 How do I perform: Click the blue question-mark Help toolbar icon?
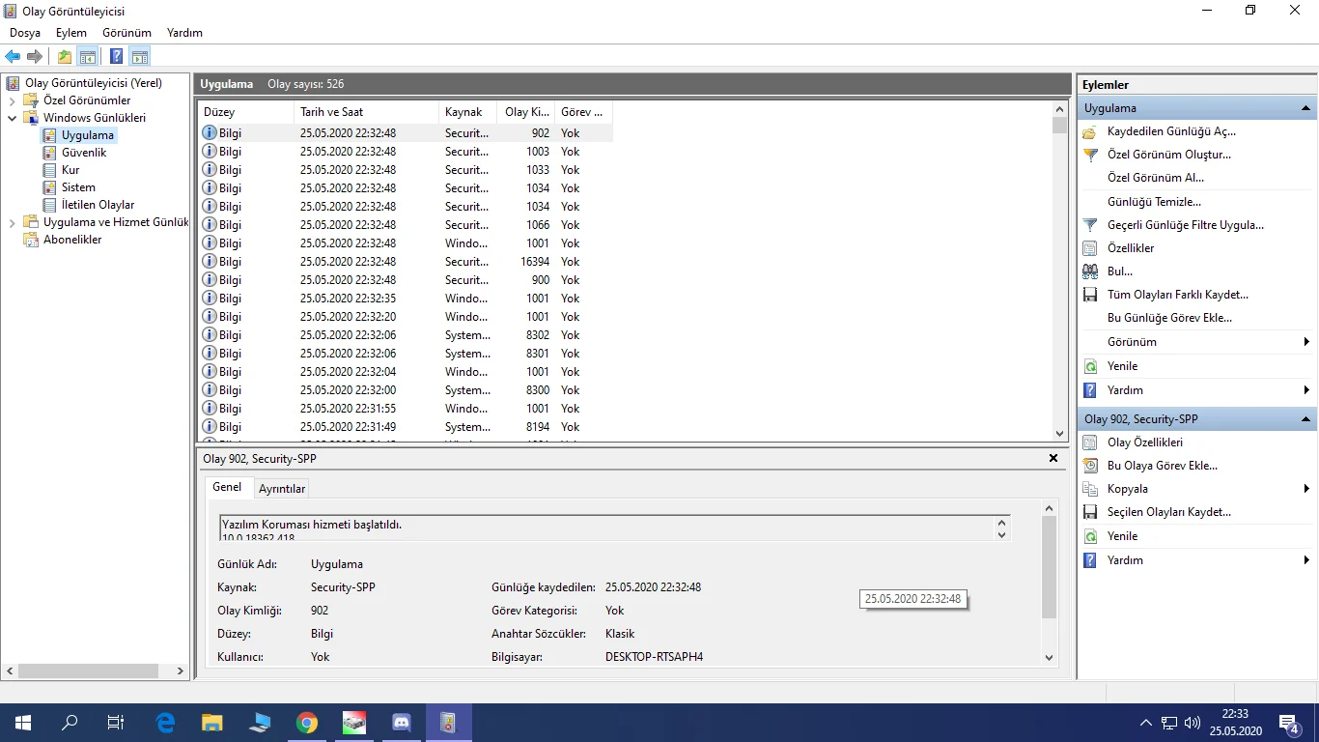coord(117,57)
